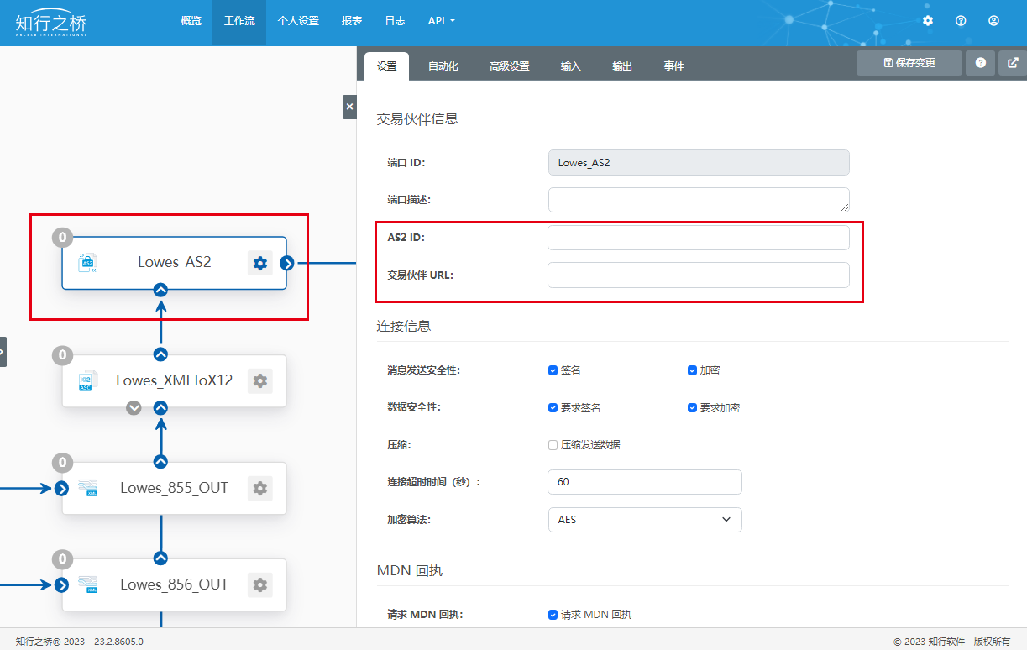Click the AS2 ID input field
Viewport: 1027px width, 650px height.
698,238
